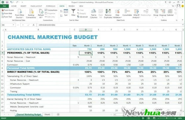The image size is (185, 120).
Task: Click horizontal scrollbar right arrow
Action: click(x=180, y=114)
